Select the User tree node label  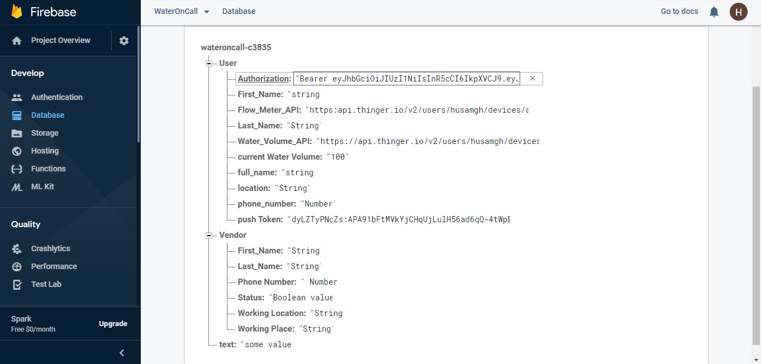[228, 63]
